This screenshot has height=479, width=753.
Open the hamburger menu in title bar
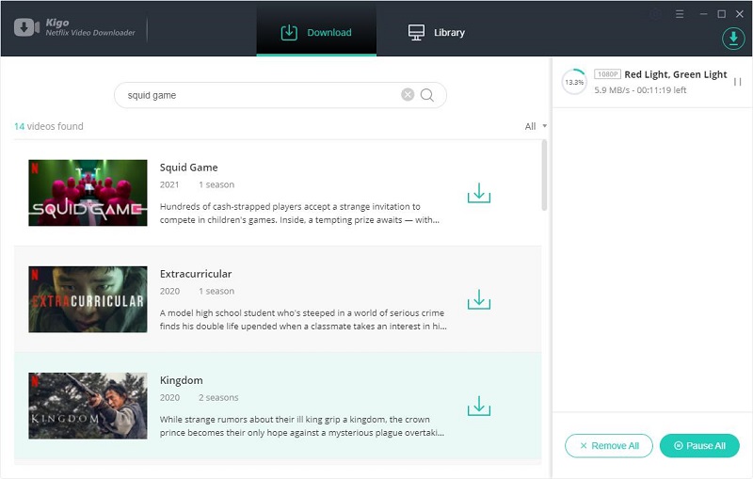(x=680, y=14)
